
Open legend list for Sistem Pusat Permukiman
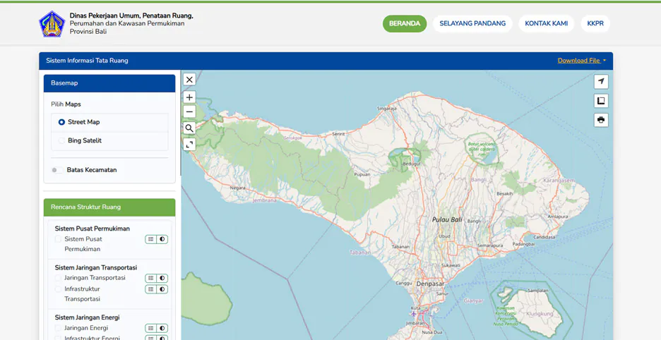click(x=151, y=239)
